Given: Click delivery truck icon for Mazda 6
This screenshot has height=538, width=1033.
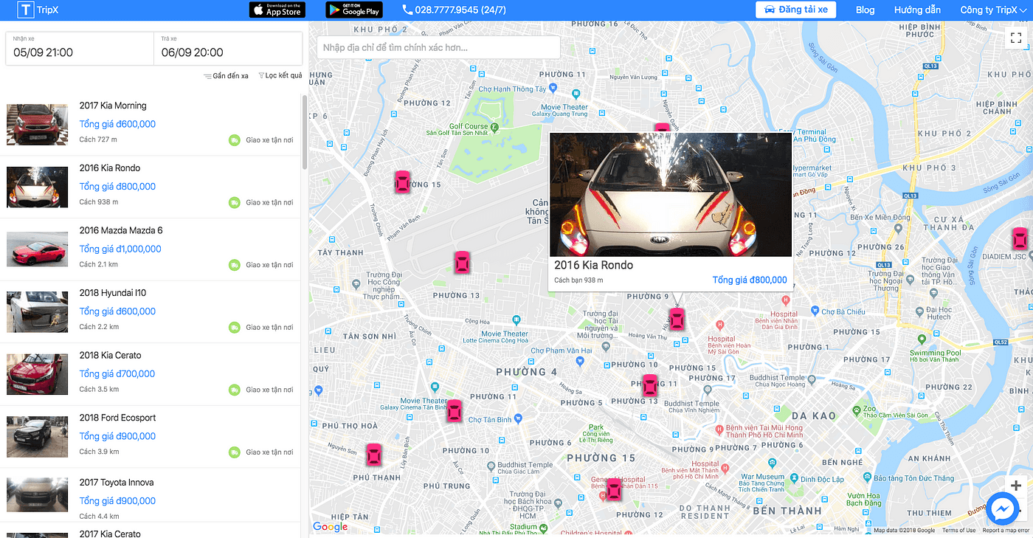Looking at the screenshot, I should [x=235, y=265].
